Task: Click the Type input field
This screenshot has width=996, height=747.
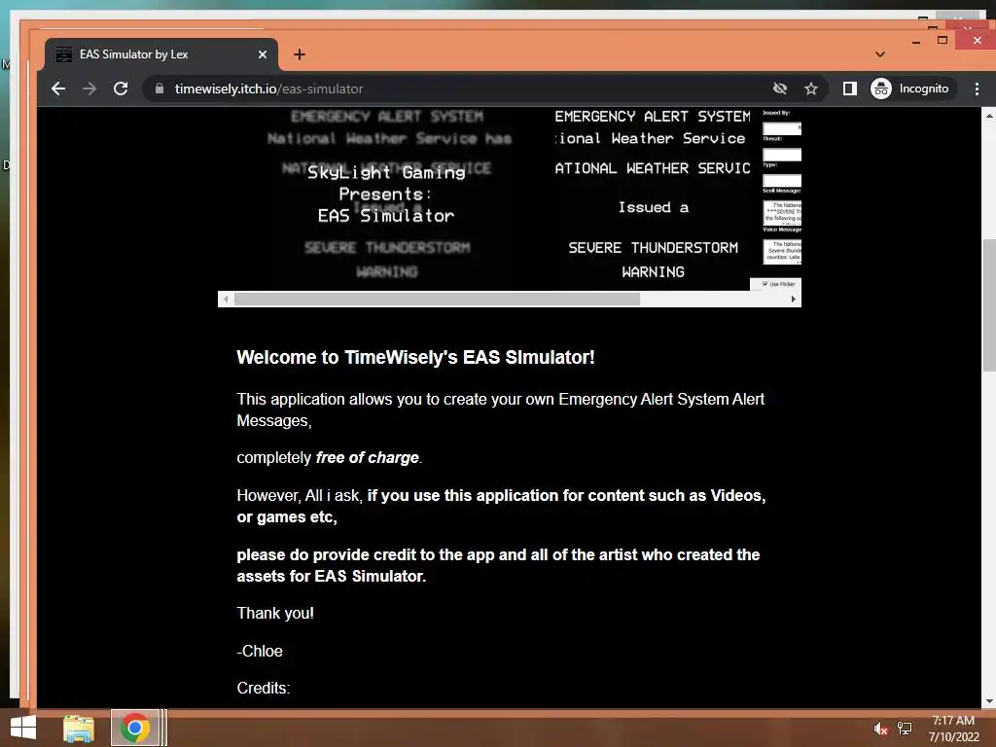Action: point(781,180)
